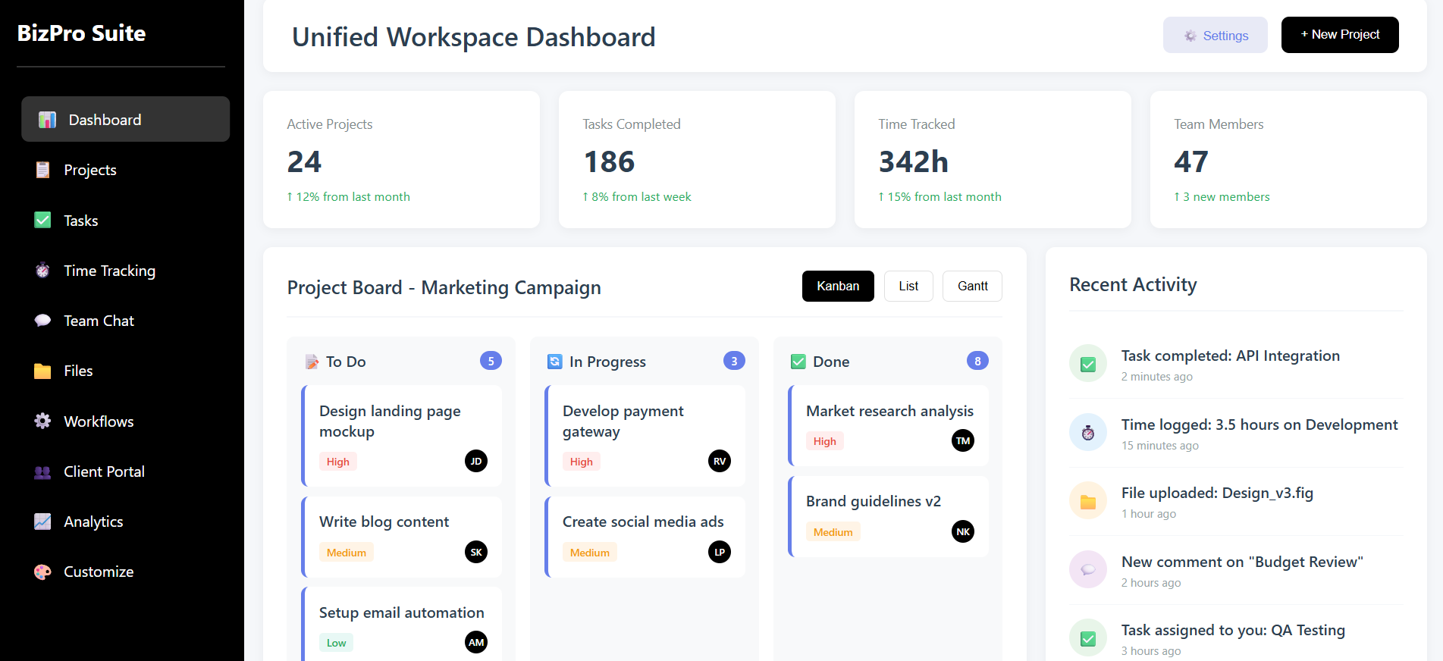The image size is (1443, 661).
Task: Click the AM assignee avatar
Action: click(x=476, y=642)
